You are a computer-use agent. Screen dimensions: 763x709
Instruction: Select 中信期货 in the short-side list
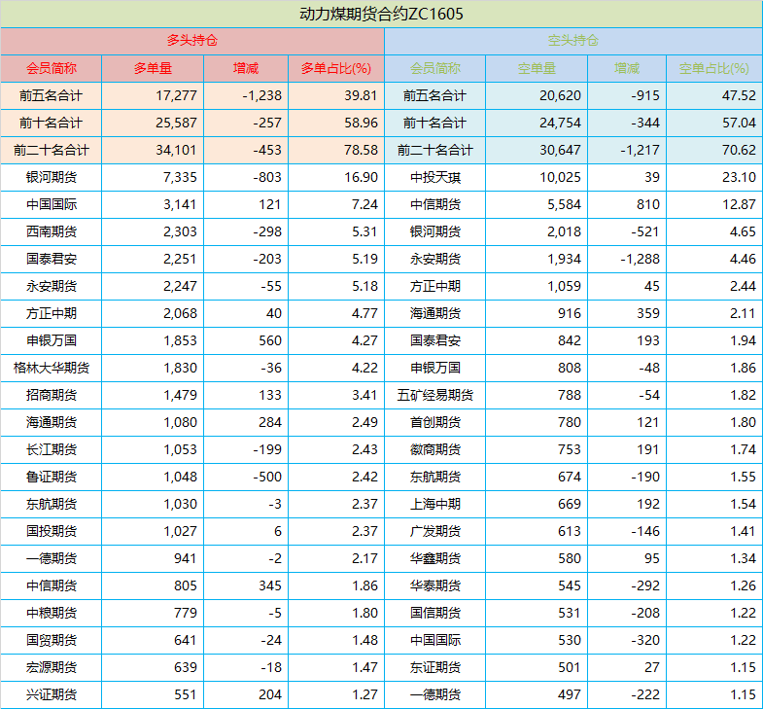click(435, 204)
